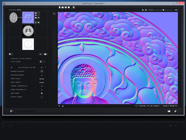Maximize the ShaderMap window

click(x=177, y=3)
